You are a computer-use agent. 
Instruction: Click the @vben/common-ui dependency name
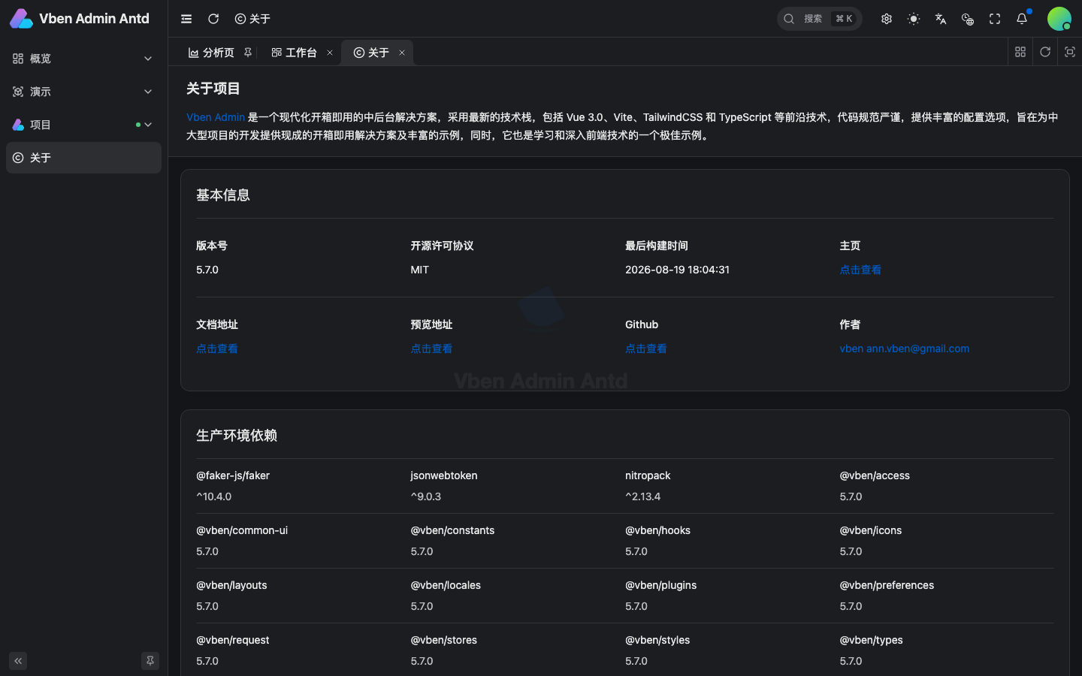[x=242, y=530]
